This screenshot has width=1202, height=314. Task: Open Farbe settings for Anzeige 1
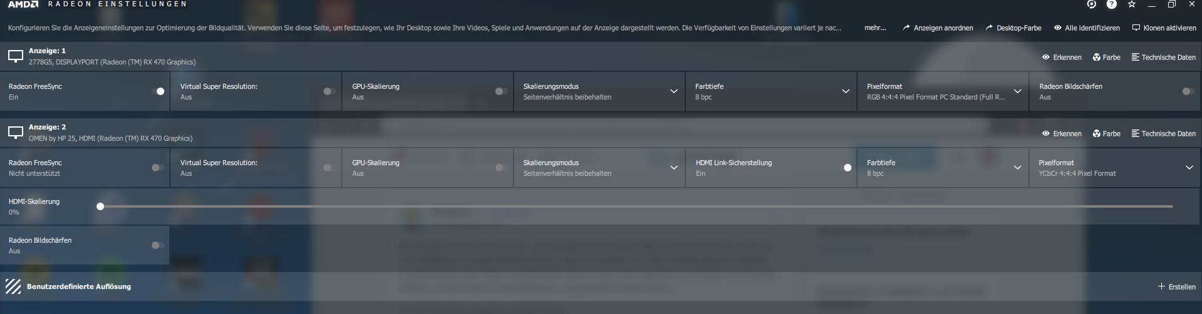(x=1107, y=57)
